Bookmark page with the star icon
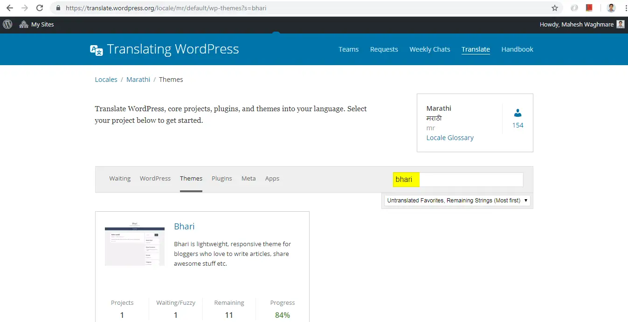The image size is (628, 322). pos(555,8)
